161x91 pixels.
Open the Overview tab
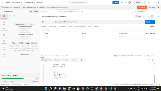pos(44,12)
